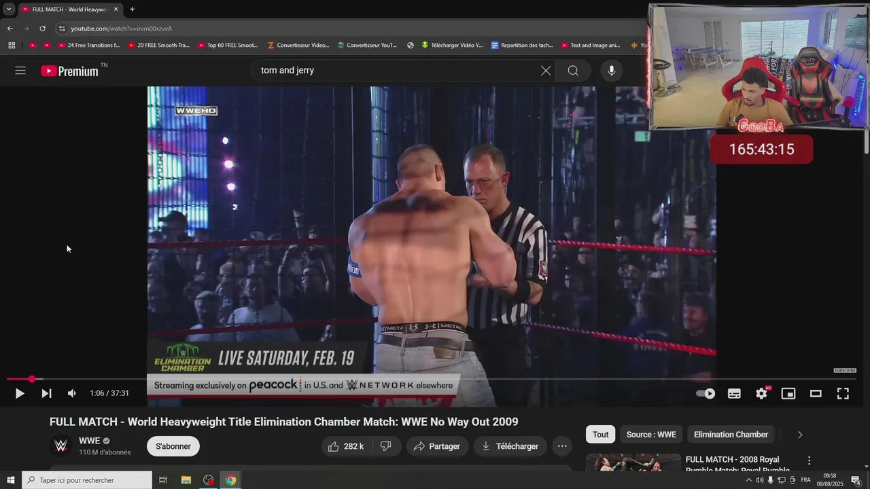
Task: Toggle subtitles/closed captions
Action: [x=734, y=393]
